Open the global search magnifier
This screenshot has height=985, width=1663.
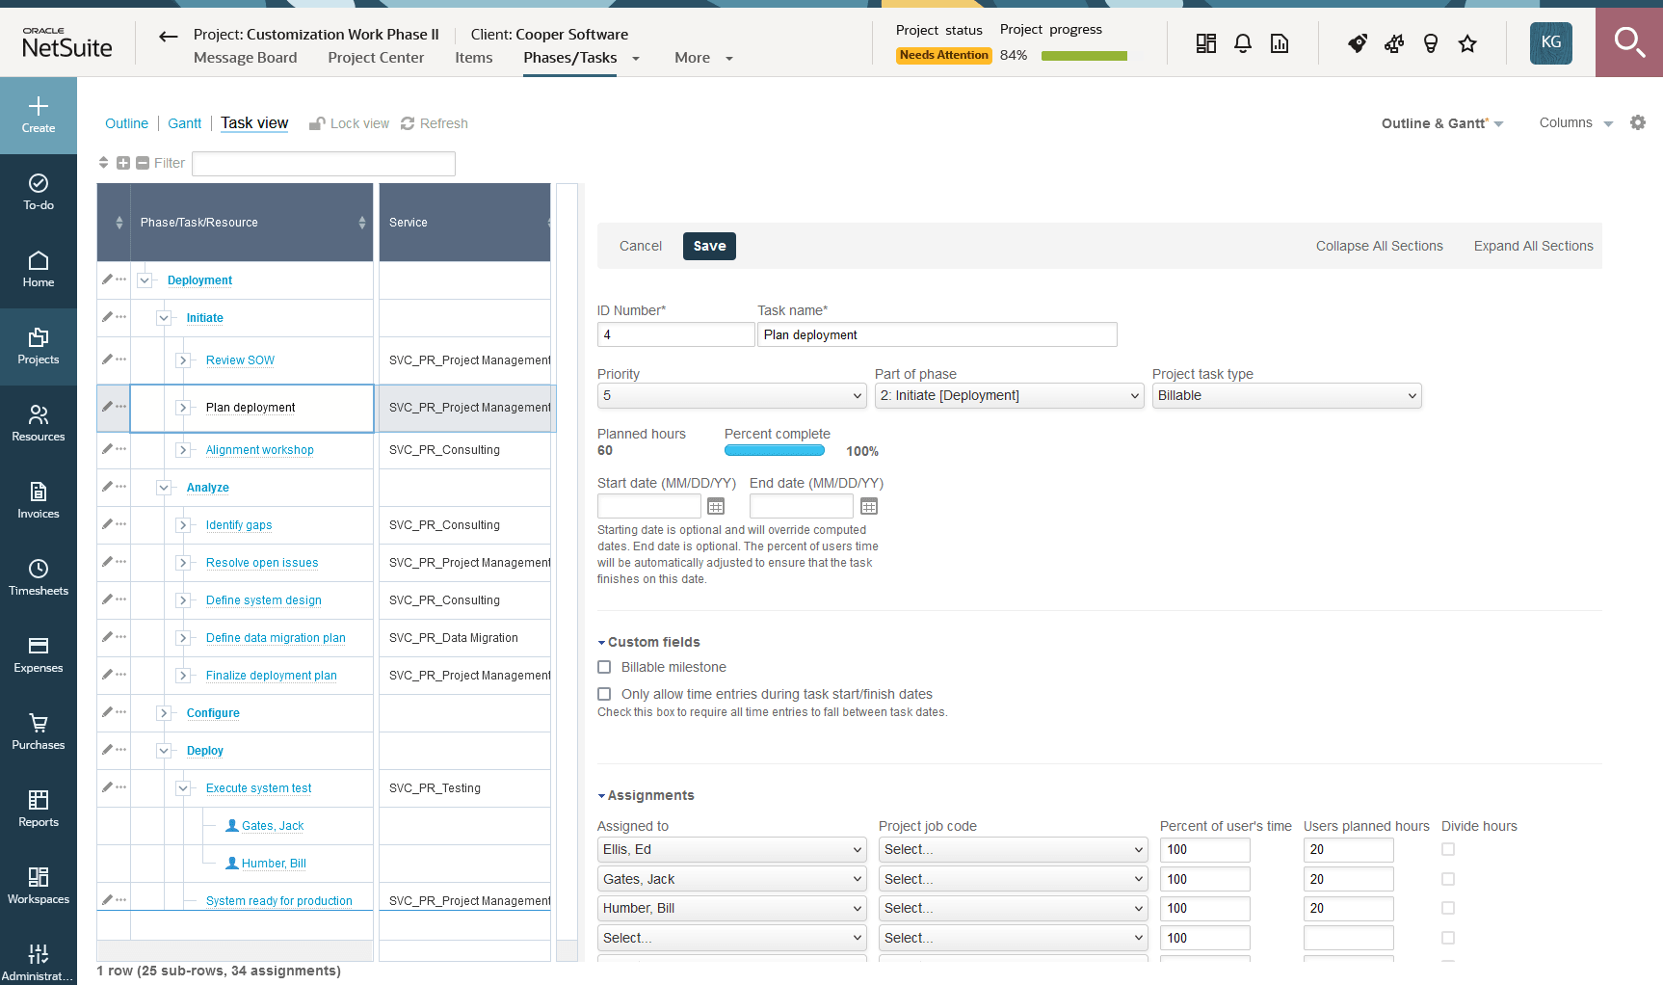click(x=1629, y=42)
